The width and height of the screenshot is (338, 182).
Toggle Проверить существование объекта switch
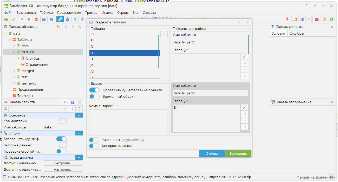click(x=94, y=90)
